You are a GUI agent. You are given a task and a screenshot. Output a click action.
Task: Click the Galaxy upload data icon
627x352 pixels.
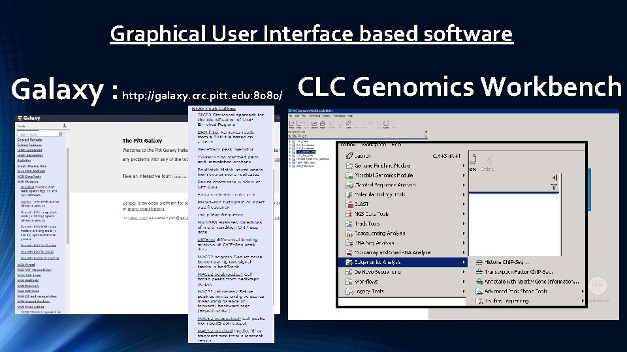65,126
